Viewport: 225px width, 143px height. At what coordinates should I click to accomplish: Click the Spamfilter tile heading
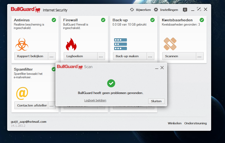coord(23,69)
